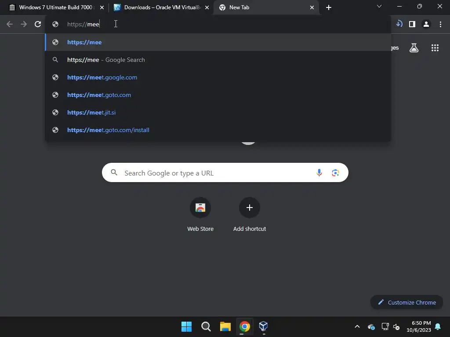Open Windows taskbar search
Image resolution: width=450 pixels, height=337 pixels.
point(206,326)
